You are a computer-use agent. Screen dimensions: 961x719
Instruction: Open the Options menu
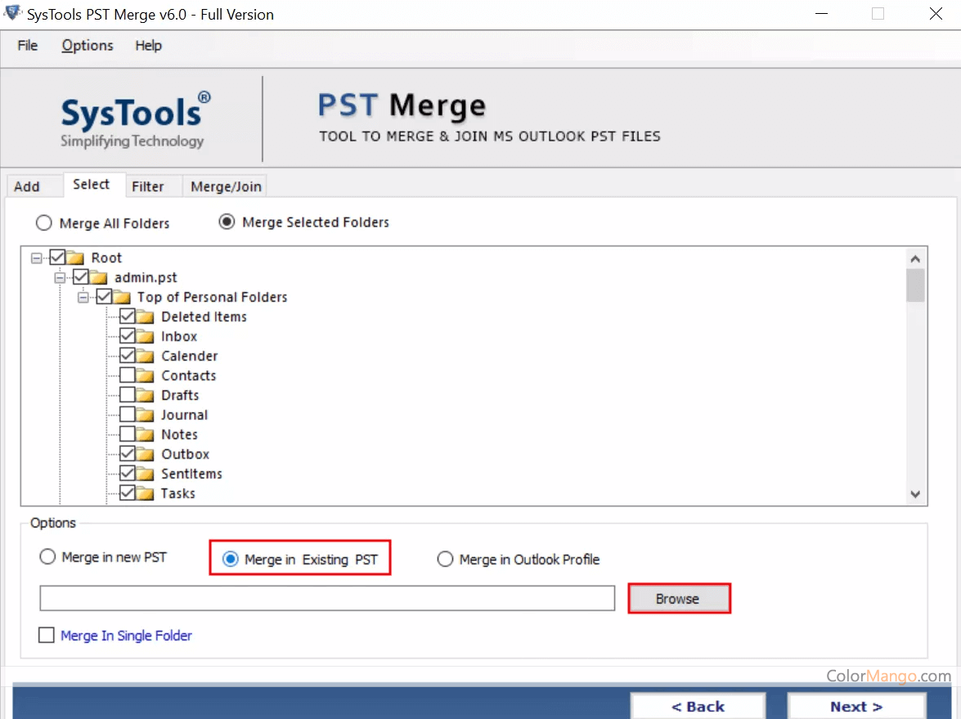(88, 46)
